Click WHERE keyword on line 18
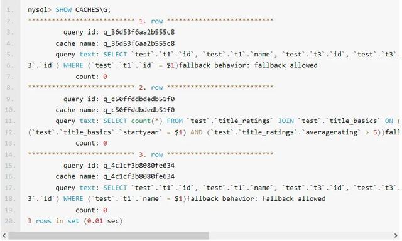 (73, 199)
